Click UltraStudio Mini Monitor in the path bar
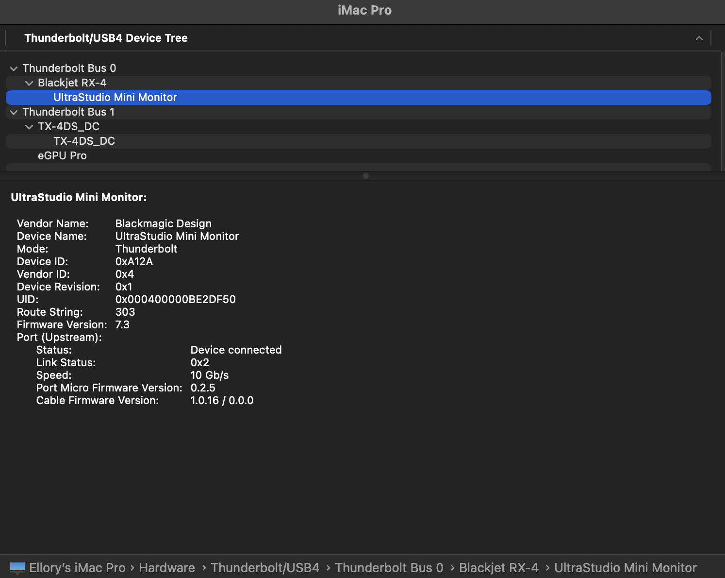 [626, 568]
